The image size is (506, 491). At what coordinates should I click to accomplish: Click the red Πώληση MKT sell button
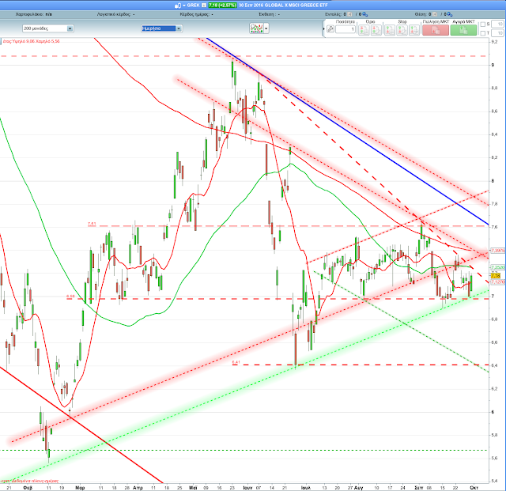click(x=436, y=30)
